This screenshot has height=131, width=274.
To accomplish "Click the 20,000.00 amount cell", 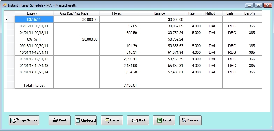I will click(76, 39).
